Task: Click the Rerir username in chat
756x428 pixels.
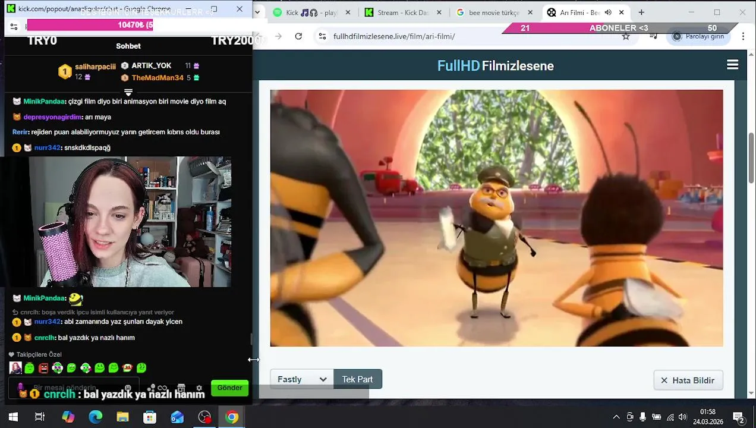Action: coord(20,132)
